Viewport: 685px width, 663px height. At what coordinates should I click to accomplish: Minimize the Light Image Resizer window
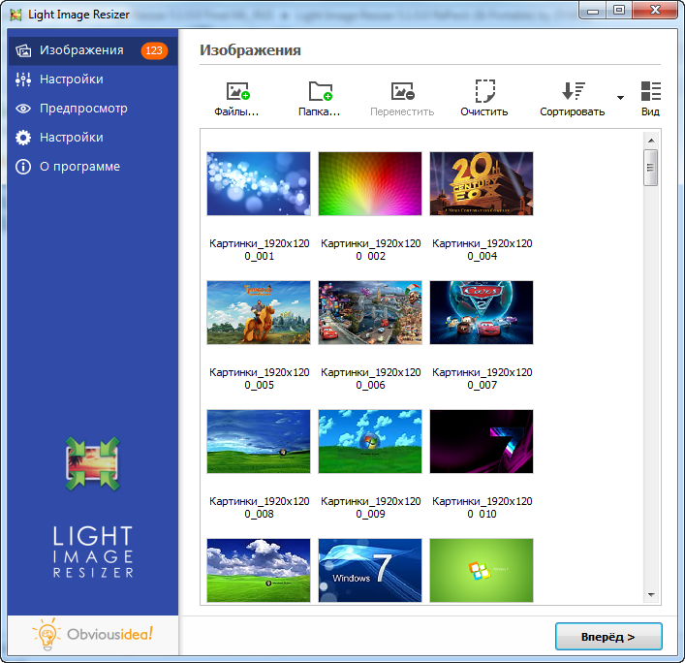[593, 10]
